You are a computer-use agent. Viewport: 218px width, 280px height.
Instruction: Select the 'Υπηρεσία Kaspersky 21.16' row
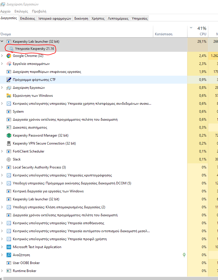tap(109, 49)
